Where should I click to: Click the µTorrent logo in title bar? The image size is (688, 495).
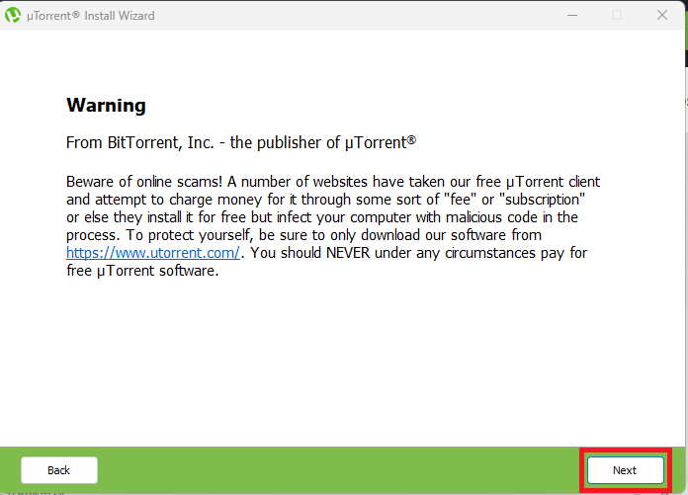click(14, 16)
